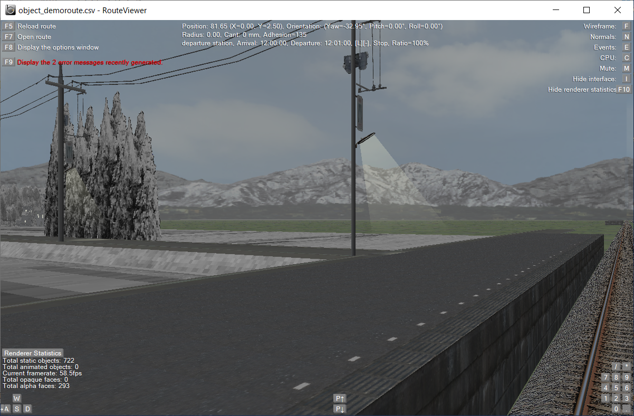Screen dimensions: 634x416
Task: Click the numpad 1 key
Action: point(606,398)
